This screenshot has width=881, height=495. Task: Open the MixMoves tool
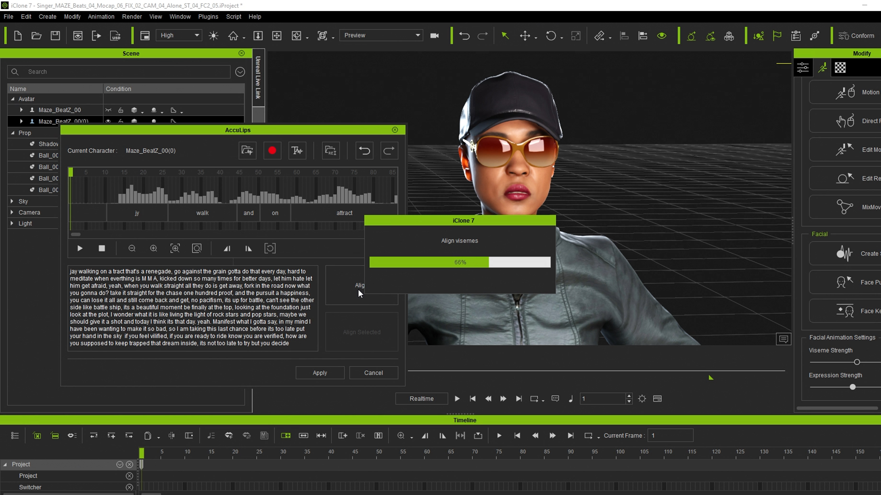click(845, 207)
